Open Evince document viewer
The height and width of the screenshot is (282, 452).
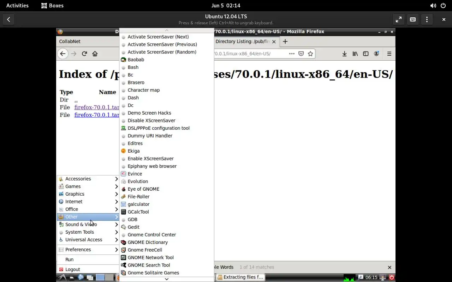[x=166, y=174]
